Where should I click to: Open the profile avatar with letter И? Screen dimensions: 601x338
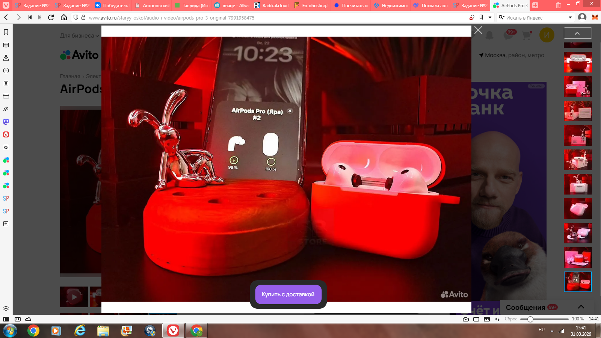547,35
